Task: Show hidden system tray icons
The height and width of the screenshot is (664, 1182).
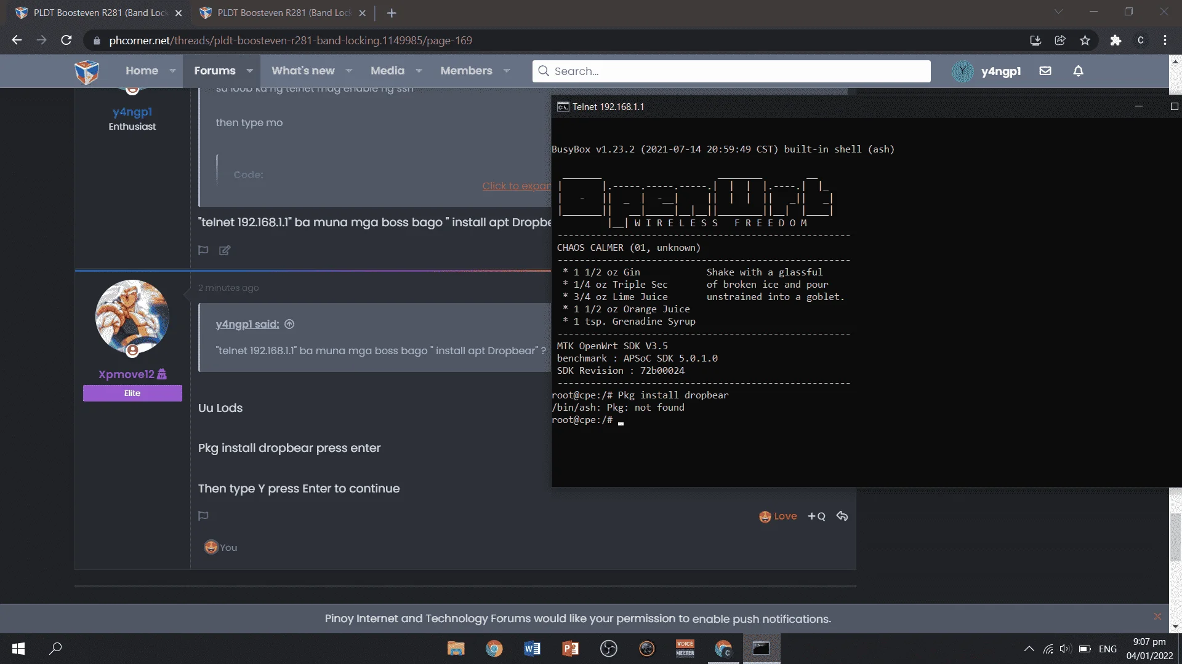Action: 1029,649
